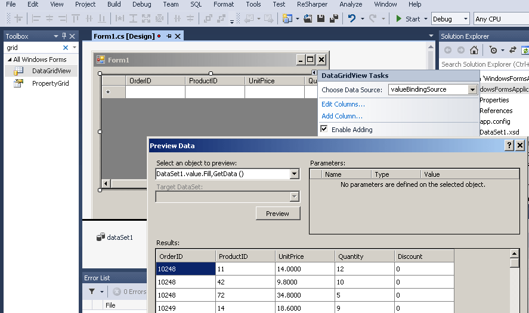Open the File menu
The width and height of the screenshot is (529, 313).
point(11,4)
